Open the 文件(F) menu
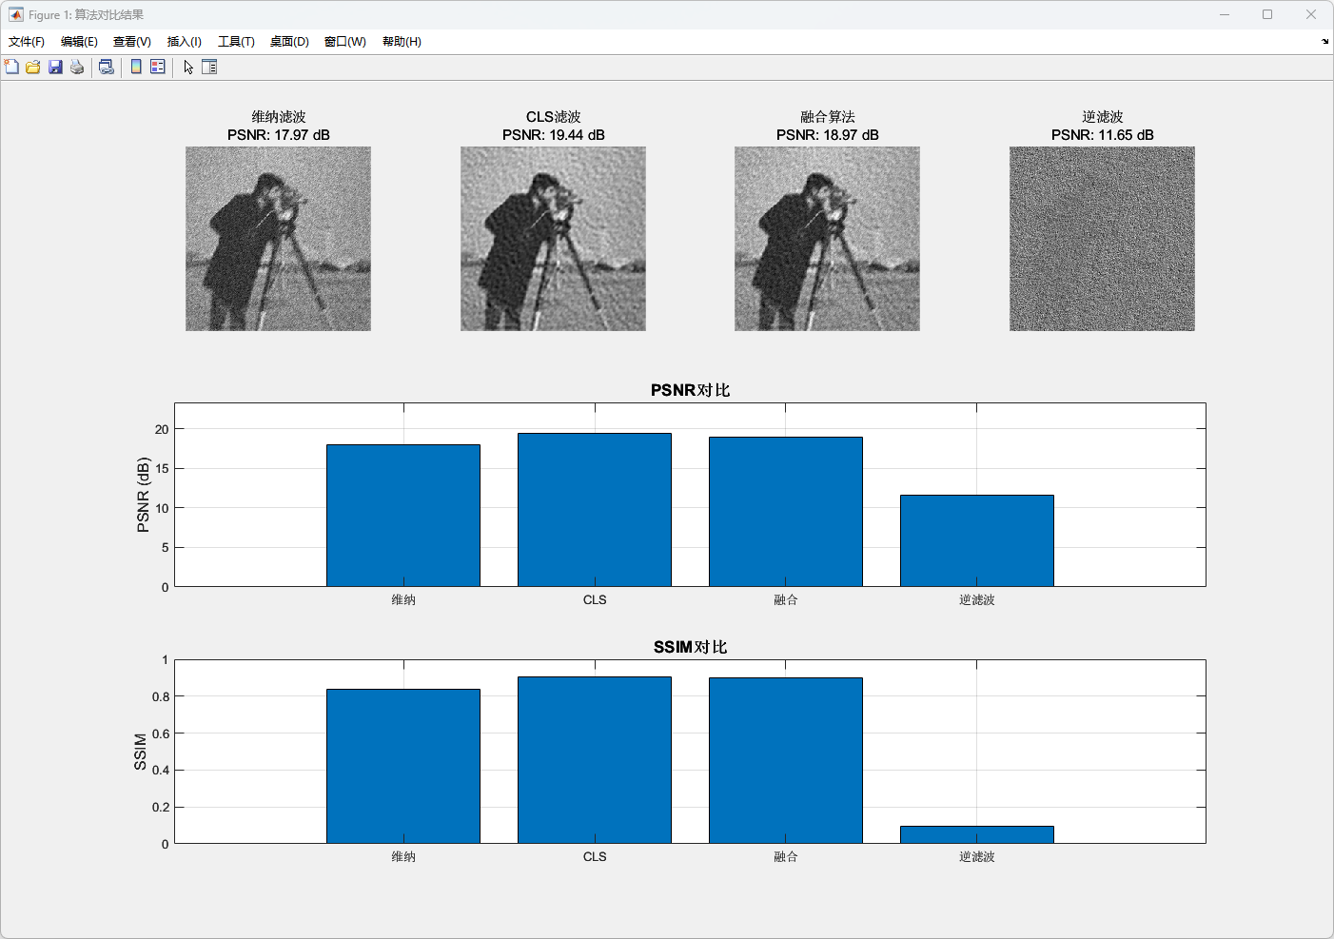This screenshot has width=1334, height=939. [27, 42]
